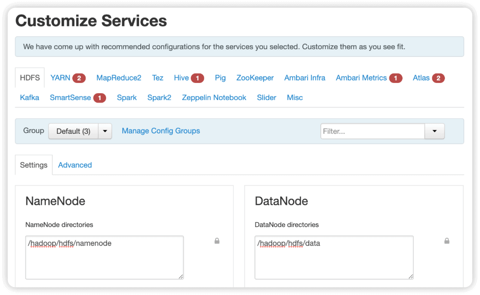Open the Kafka service tab
This screenshot has width=480, height=295.
[x=30, y=97]
